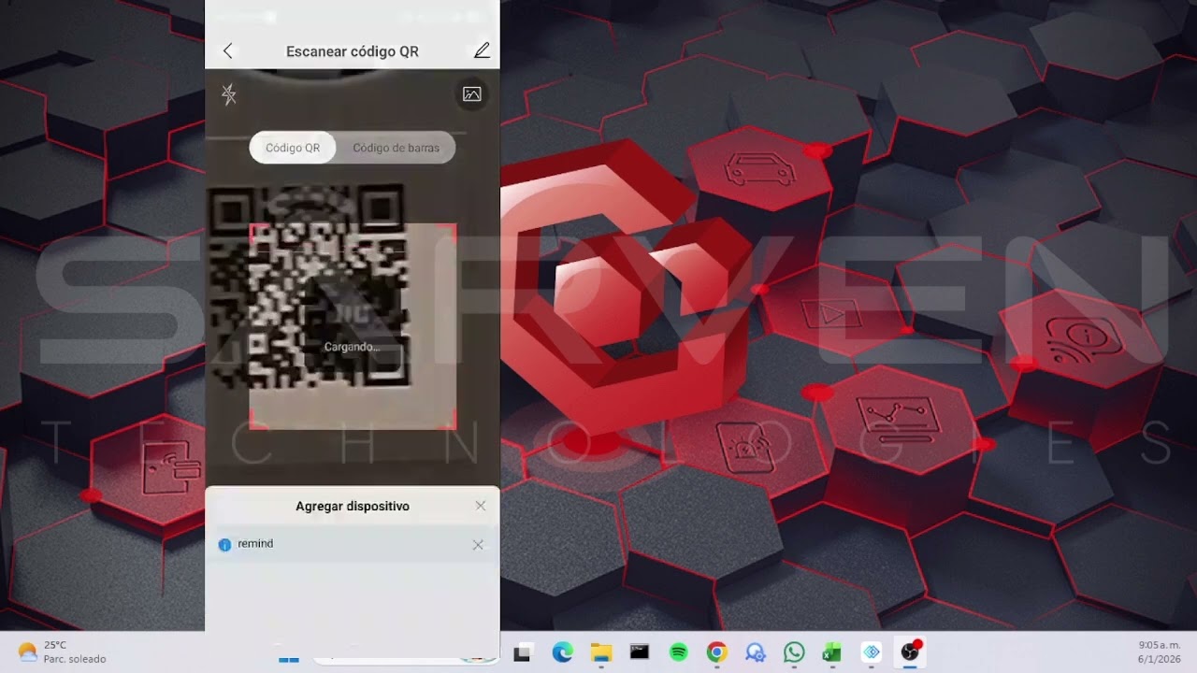The image size is (1197, 673).
Task: Open Excel from taskbar
Action: [x=832, y=652]
